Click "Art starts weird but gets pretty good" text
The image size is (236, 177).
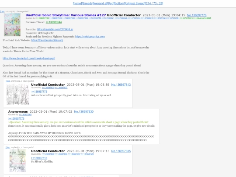pyautogui.click(x=72, y=95)
